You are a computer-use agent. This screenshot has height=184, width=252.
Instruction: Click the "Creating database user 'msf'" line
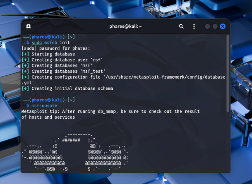point(62,60)
